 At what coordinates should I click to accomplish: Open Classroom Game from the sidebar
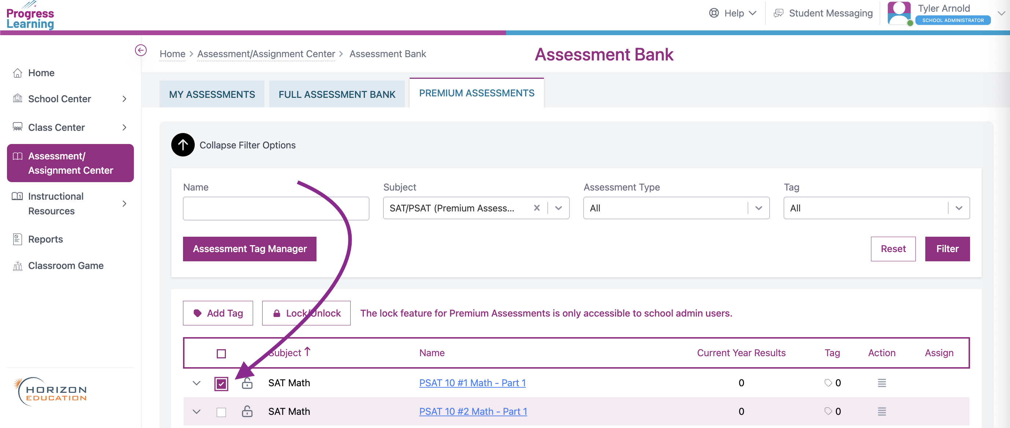[66, 266]
